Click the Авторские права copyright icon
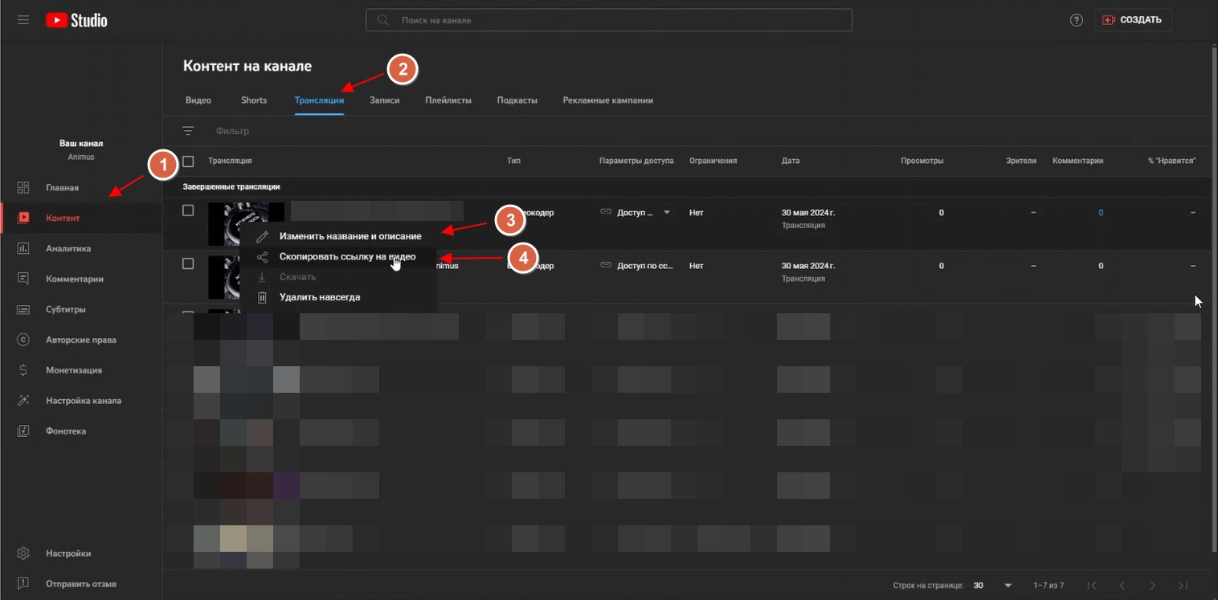The height and width of the screenshot is (600, 1218). (x=23, y=340)
